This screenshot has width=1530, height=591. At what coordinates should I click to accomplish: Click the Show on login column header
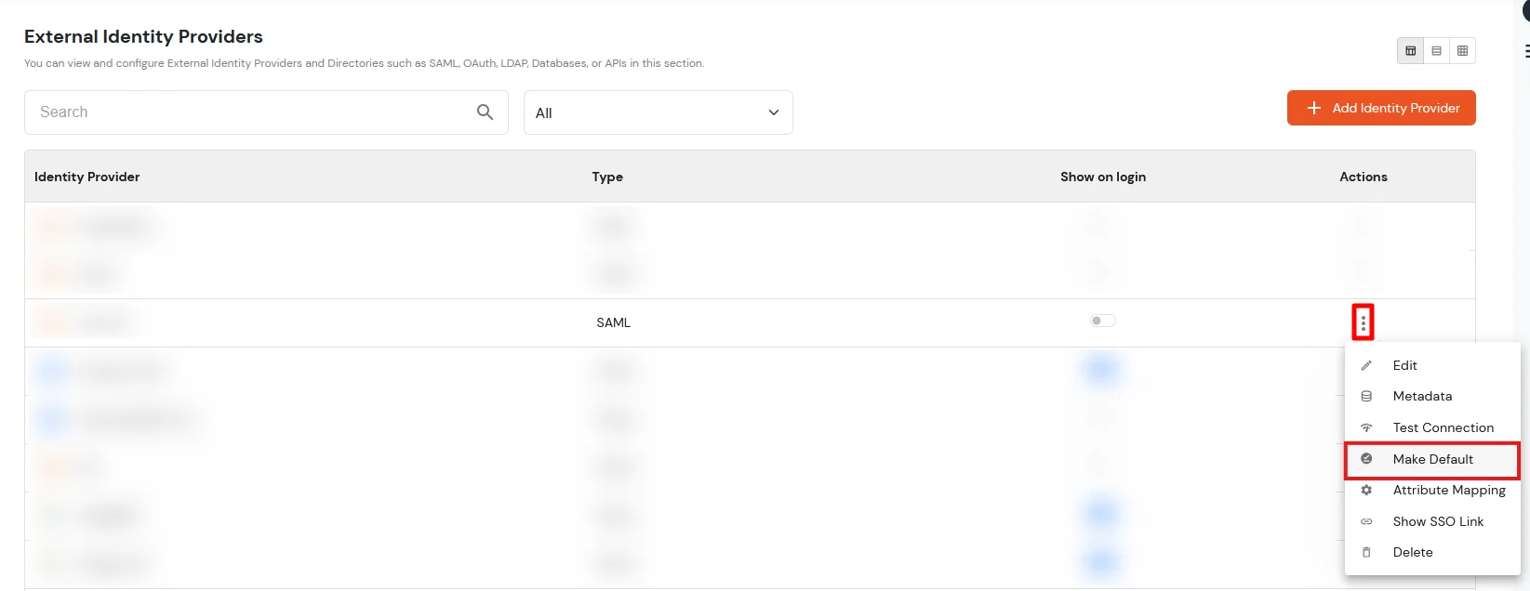[1103, 177]
